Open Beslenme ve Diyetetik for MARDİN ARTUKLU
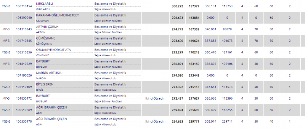 (x=110, y=73)
